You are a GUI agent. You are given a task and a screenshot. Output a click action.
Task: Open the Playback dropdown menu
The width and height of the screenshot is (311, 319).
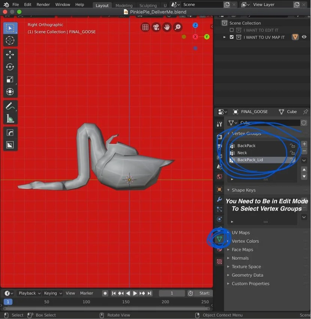pyautogui.click(x=29, y=293)
